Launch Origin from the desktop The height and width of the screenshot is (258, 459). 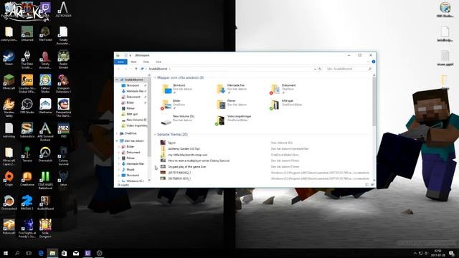click(x=9, y=178)
